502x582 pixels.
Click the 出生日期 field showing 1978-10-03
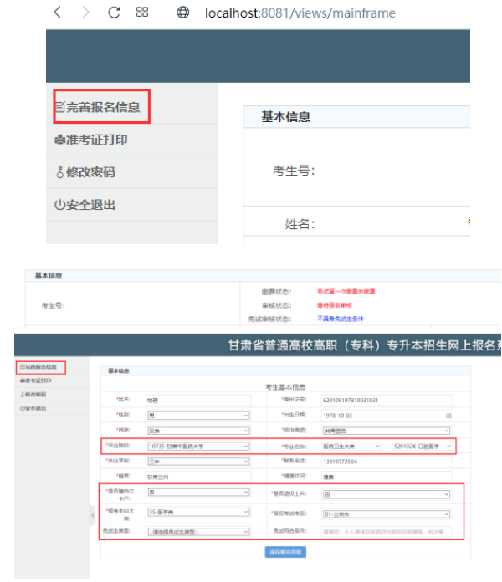(x=387, y=416)
